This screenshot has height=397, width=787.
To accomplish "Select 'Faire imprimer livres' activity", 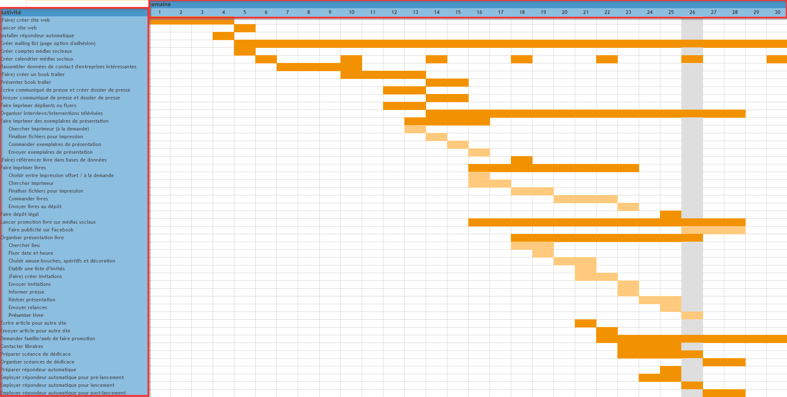I will pos(74,168).
